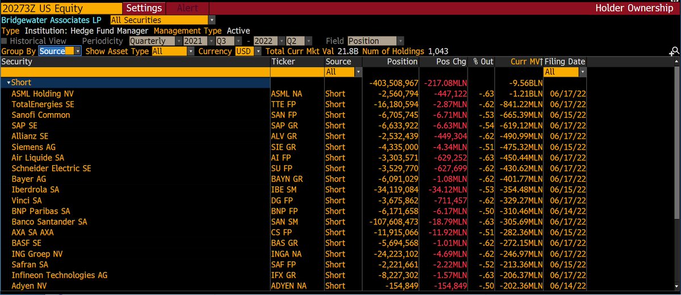Click the 20273Z US Equity security field
The height and width of the screenshot is (295, 681).
(x=61, y=8)
